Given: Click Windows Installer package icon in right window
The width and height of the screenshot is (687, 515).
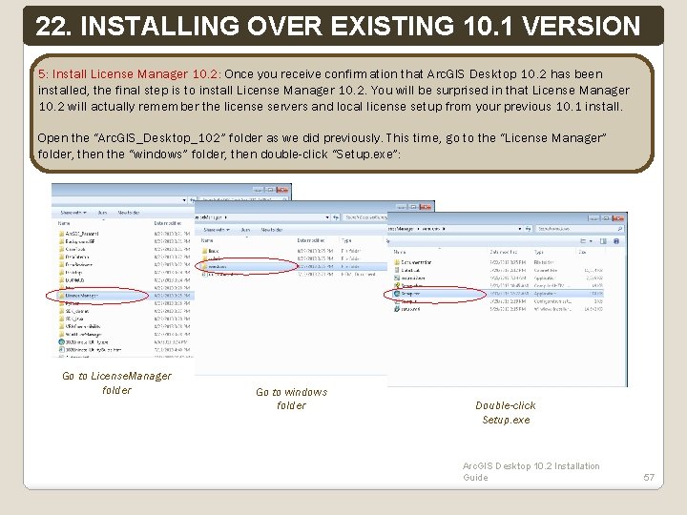Looking at the screenshot, I should tap(397, 309).
